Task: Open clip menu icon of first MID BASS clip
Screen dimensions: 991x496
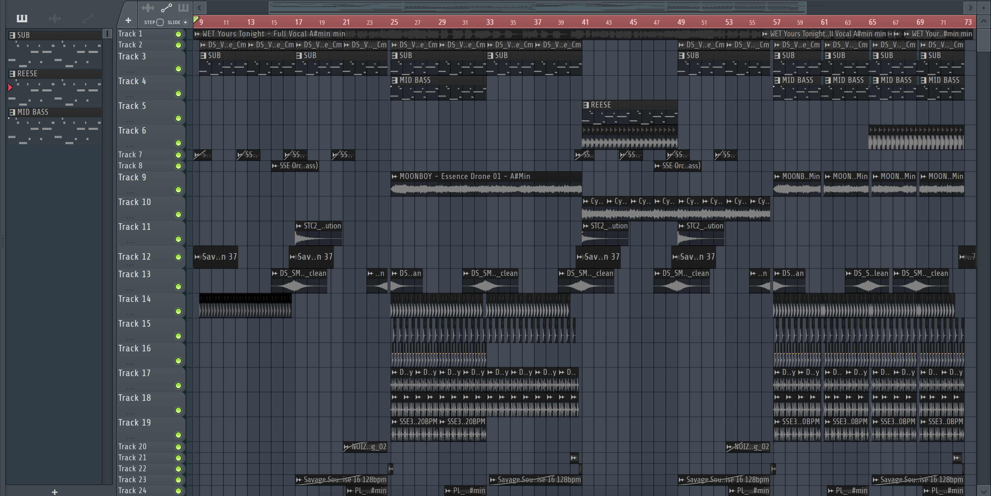Action: 394,80
